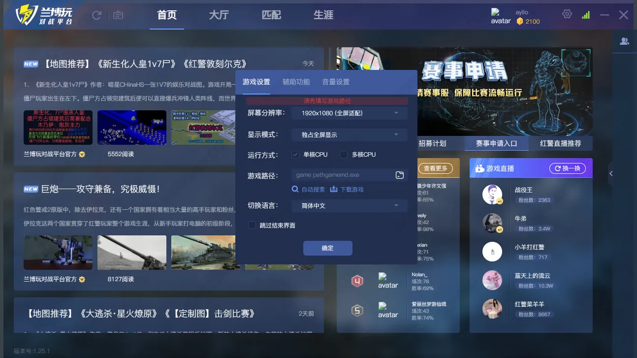Open the friends icon on the right sidebar
The height and width of the screenshot is (358, 637).
pos(625,41)
